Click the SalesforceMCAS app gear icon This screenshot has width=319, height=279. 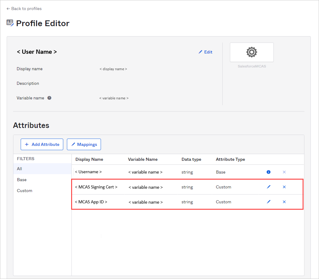click(251, 52)
